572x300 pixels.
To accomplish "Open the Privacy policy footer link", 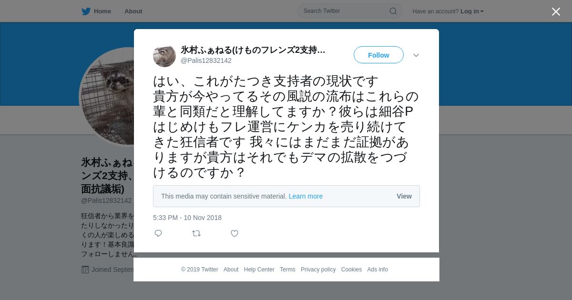I will 318,270.
